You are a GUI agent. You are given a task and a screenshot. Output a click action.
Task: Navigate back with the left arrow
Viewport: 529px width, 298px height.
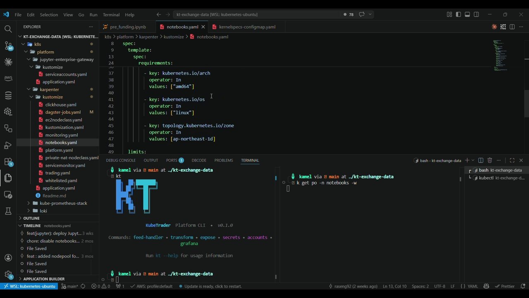pyautogui.click(x=159, y=14)
